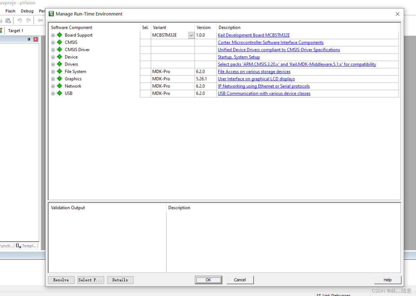Screen dimensions: 416x296
Task: Select the Graphics version 5.26.1 cell
Action: click(206, 79)
